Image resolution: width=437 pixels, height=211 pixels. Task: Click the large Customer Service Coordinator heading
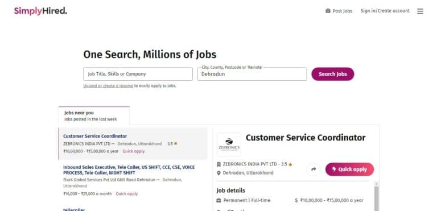[306, 138]
